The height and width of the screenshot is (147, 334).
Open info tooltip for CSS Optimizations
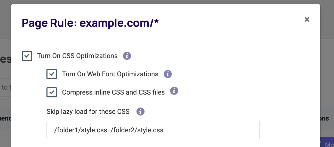click(127, 56)
